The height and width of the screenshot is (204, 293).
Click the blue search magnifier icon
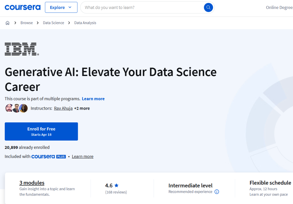coord(208,7)
